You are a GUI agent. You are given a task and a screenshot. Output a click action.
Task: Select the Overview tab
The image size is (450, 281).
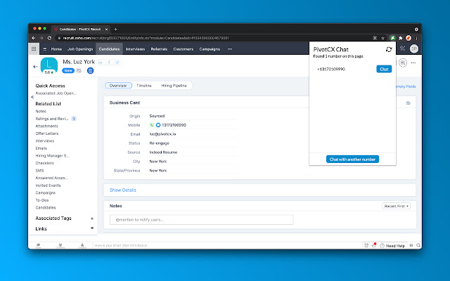click(x=118, y=86)
